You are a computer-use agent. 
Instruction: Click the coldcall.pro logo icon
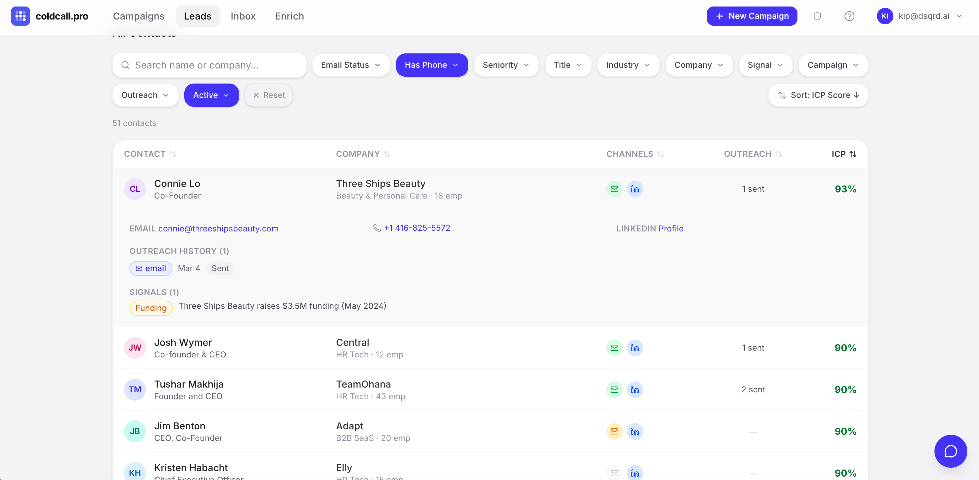21,16
